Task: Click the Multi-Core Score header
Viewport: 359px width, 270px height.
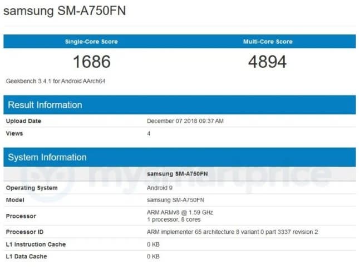Action: pos(267,42)
